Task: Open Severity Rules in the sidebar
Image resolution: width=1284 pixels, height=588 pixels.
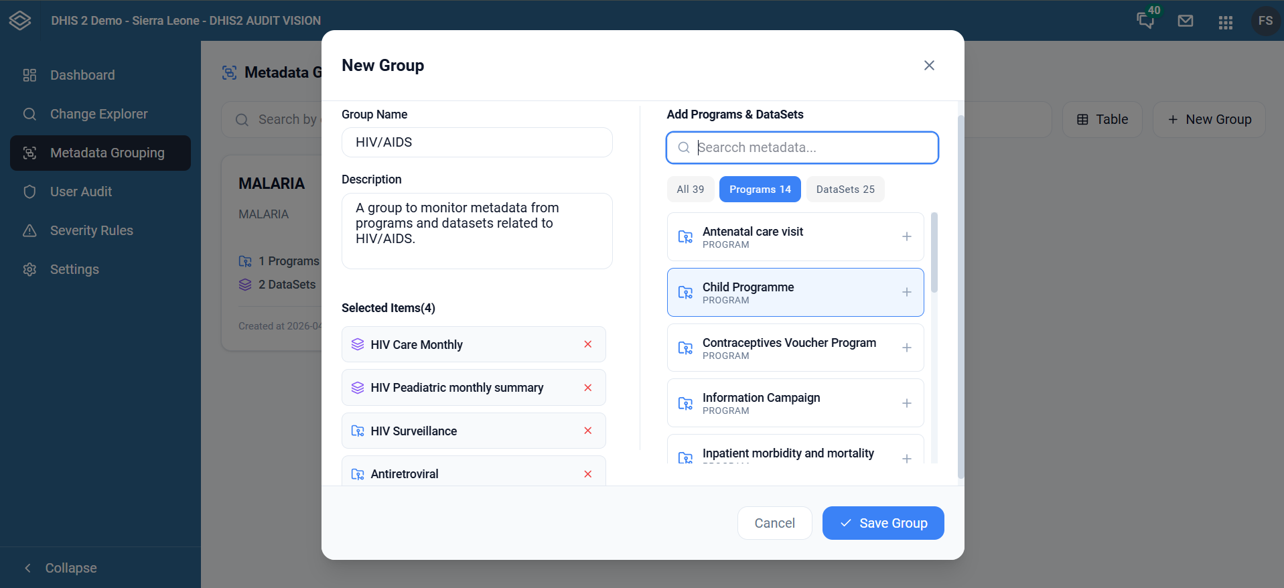Action: [100, 230]
